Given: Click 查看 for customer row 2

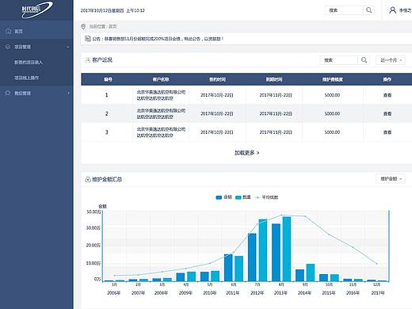Looking at the screenshot, I should (387, 113).
